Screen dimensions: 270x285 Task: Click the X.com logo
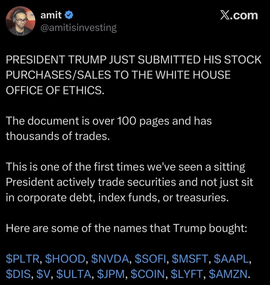[x=239, y=15]
